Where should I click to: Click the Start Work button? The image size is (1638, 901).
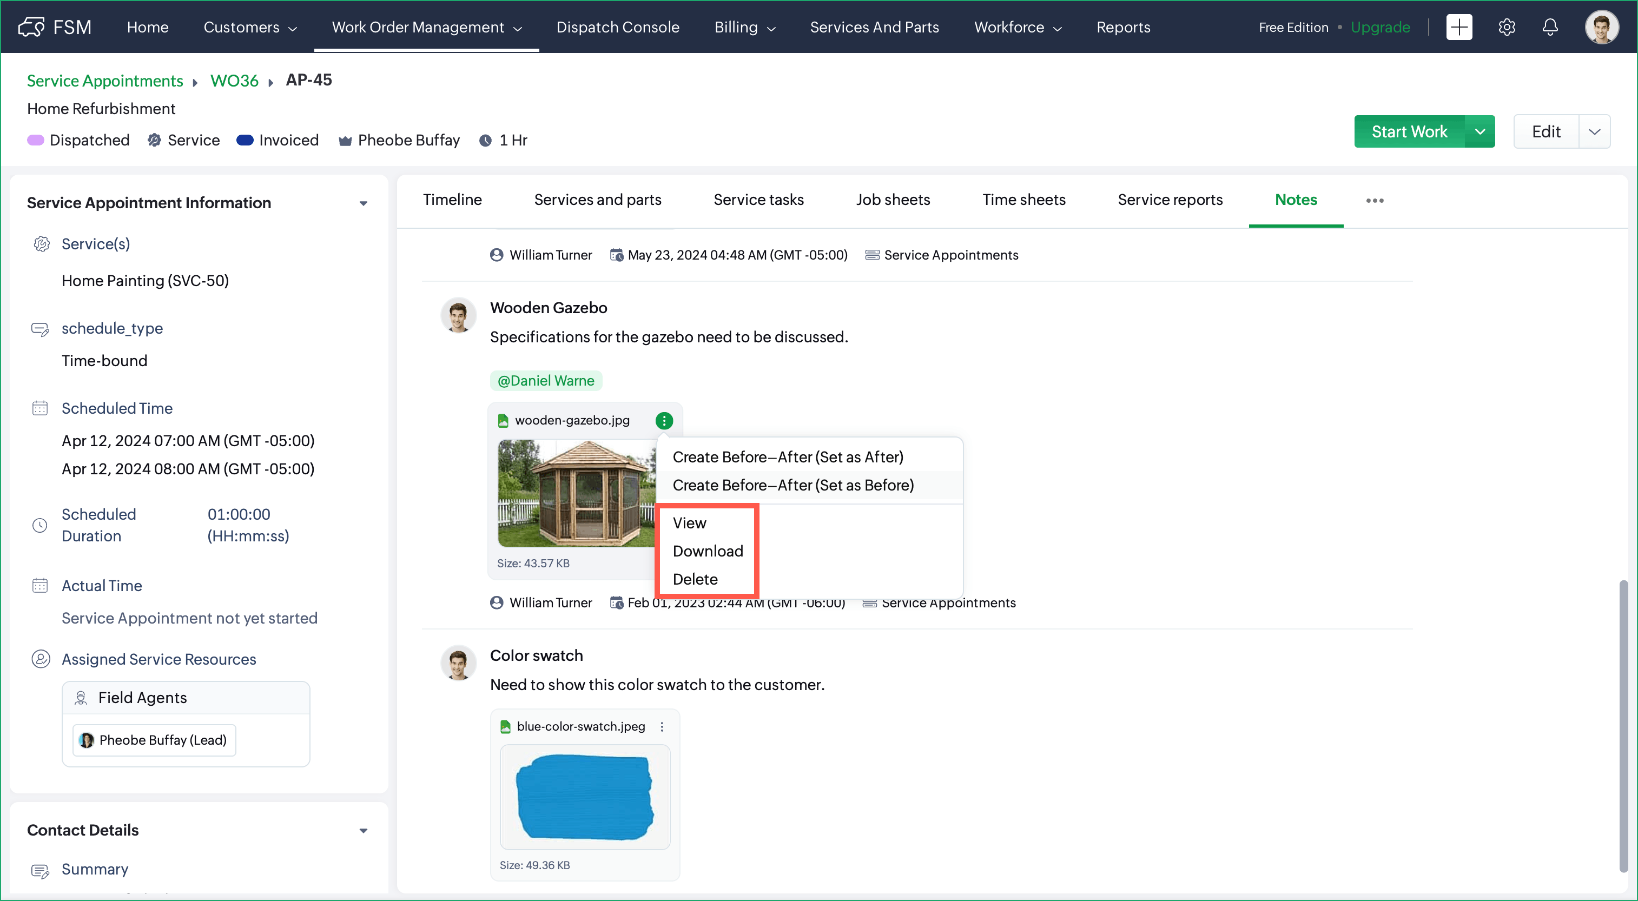[x=1409, y=131]
